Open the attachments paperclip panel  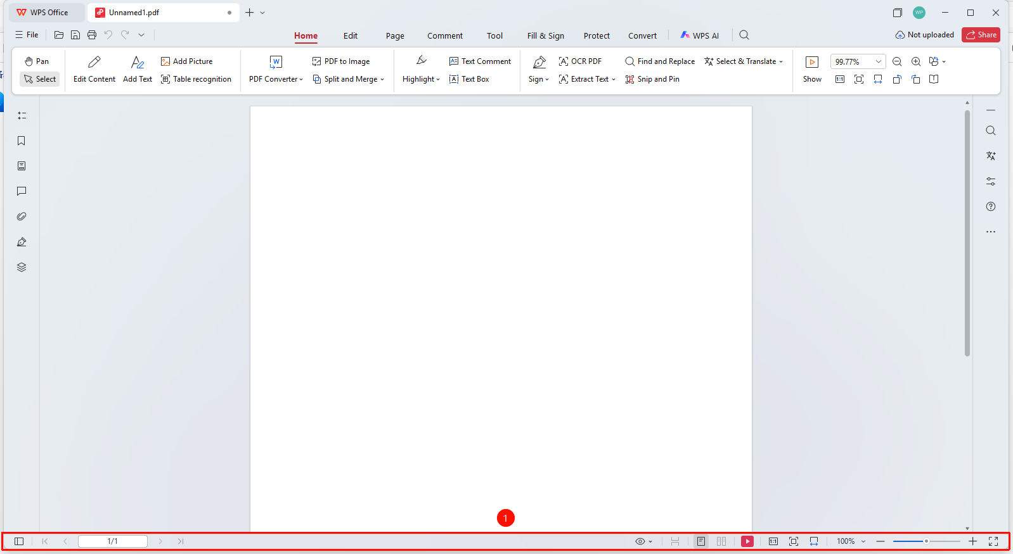tap(22, 217)
